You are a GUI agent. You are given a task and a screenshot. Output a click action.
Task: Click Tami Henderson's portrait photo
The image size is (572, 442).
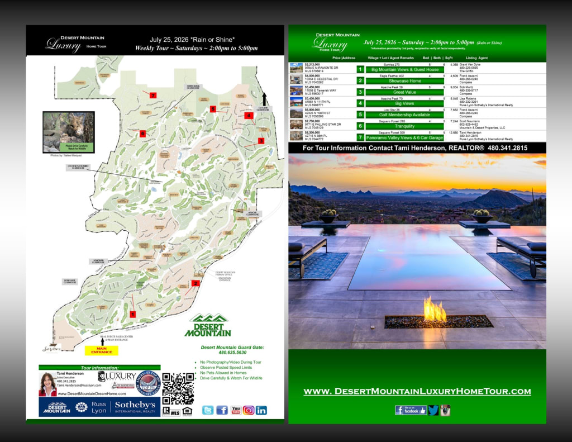47,384
